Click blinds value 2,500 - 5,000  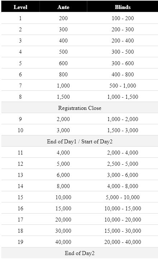coord(122,164)
